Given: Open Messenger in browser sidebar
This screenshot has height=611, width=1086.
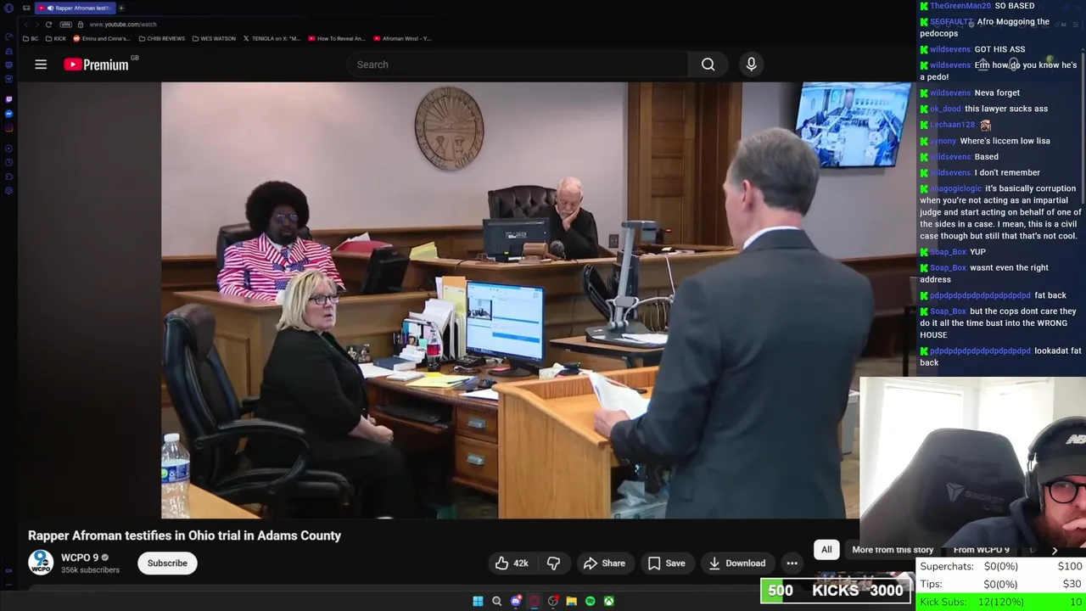Looking at the screenshot, I should coord(8,114).
